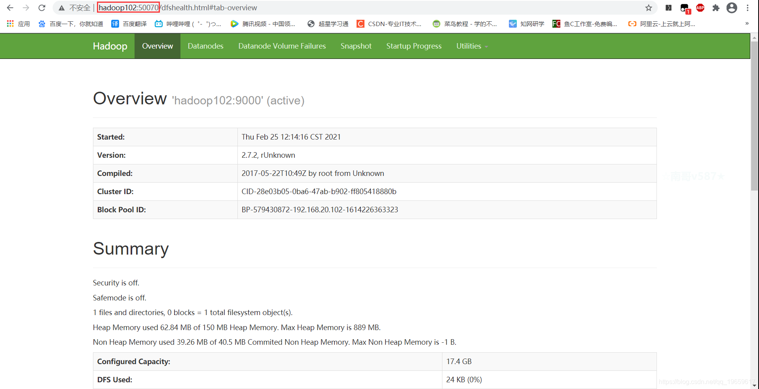Open the Baidu Translate bookmark
This screenshot has width=759, height=389.
click(129, 24)
